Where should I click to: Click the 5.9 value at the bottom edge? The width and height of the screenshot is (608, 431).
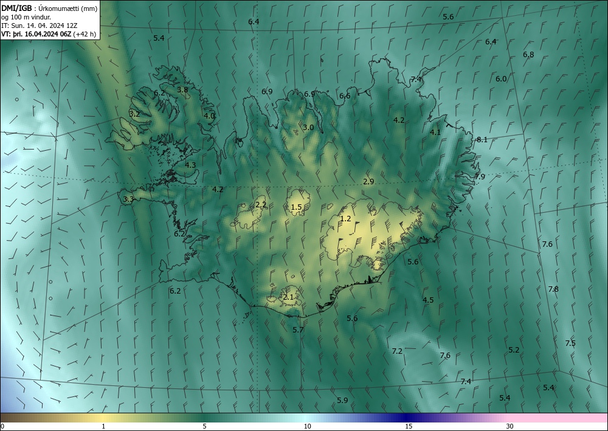[x=342, y=401]
